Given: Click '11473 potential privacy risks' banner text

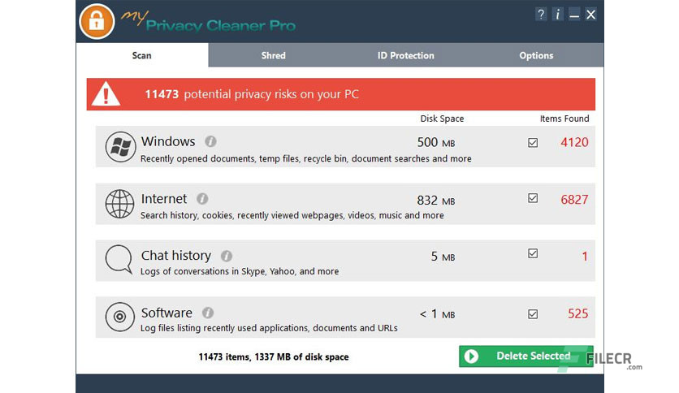Looking at the screenshot, I should click(x=252, y=94).
